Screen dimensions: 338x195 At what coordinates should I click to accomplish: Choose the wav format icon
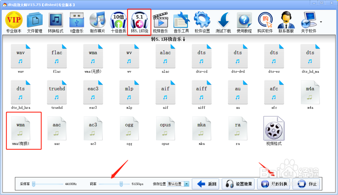tap(21, 59)
